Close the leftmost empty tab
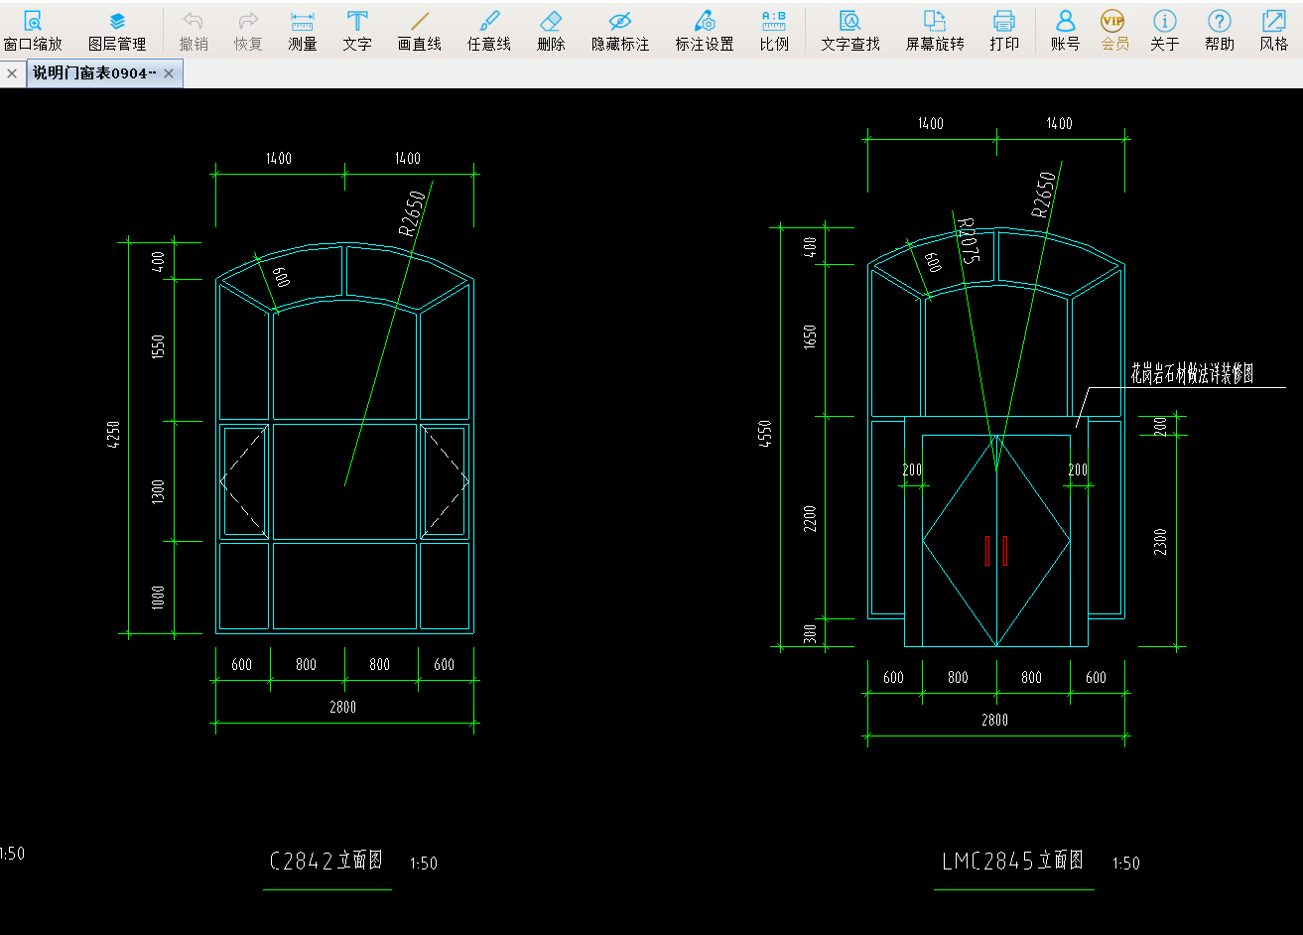The image size is (1303, 935). click(12, 73)
